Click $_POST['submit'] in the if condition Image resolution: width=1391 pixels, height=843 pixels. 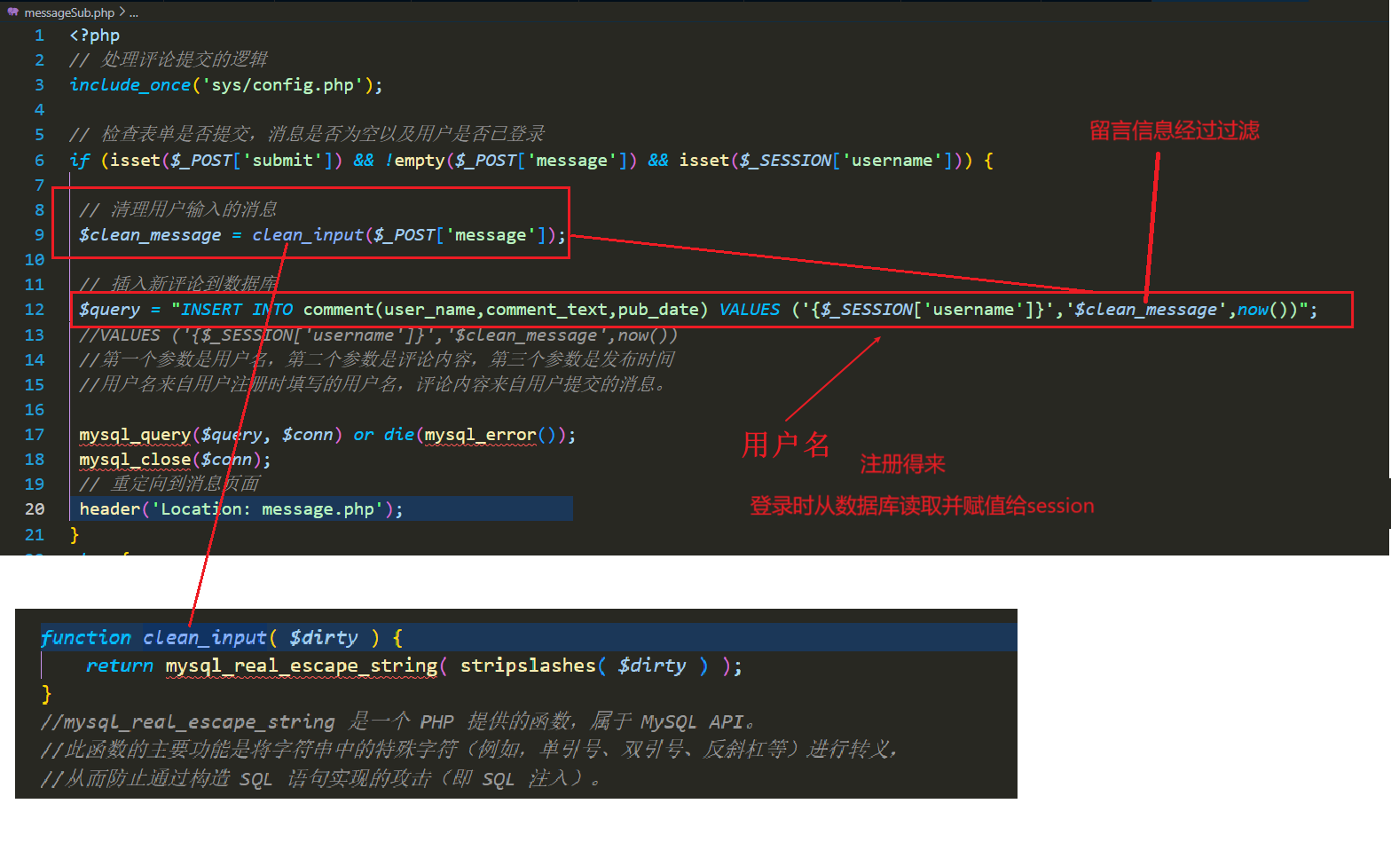[x=252, y=161]
